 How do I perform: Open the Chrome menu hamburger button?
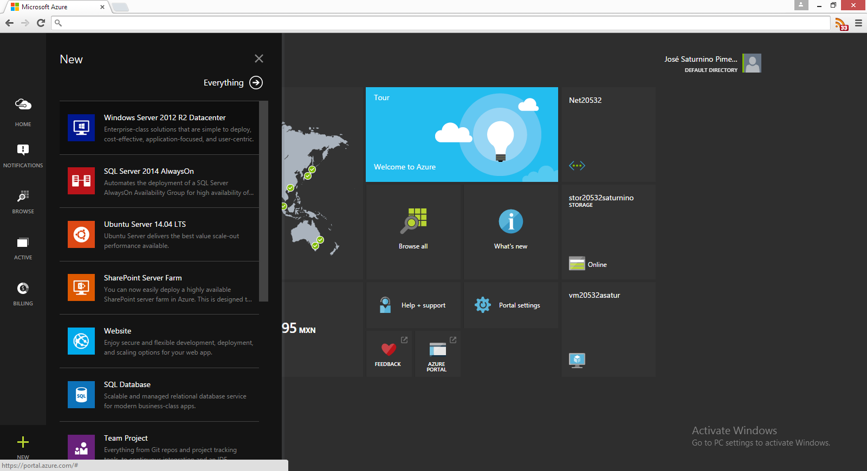tap(858, 23)
